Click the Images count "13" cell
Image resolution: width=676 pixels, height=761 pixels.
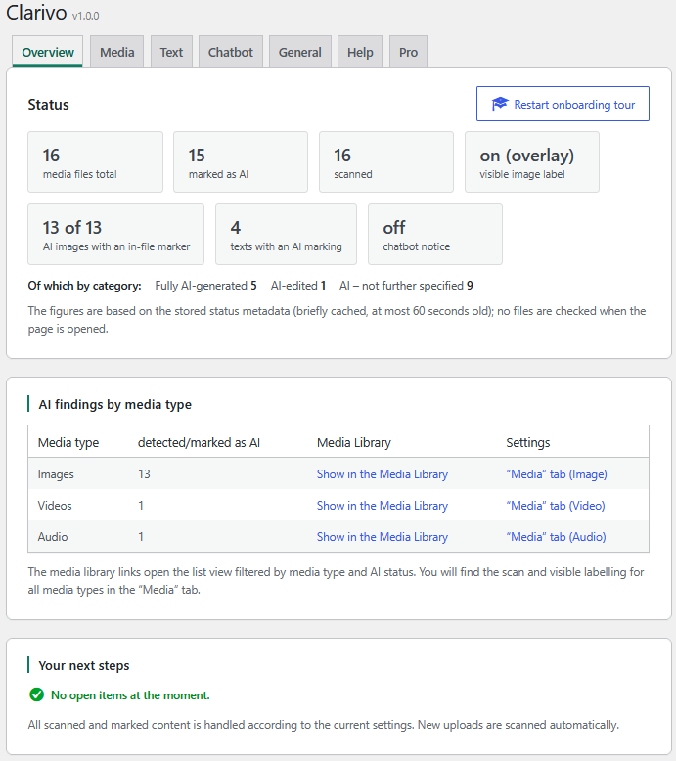click(144, 474)
